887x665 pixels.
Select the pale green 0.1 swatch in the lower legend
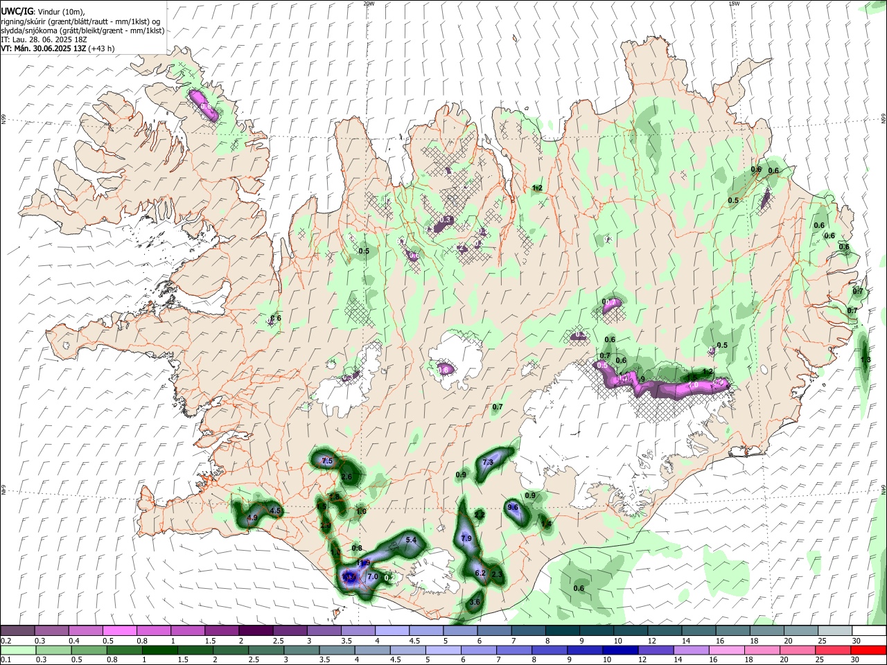tap(17, 650)
